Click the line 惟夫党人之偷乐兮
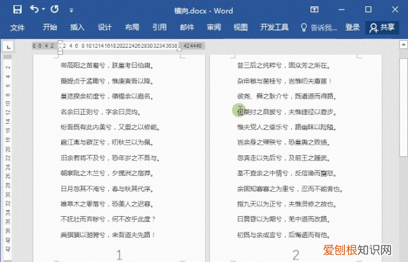The width and height of the screenshot is (408, 262). (x=286, y=127)
